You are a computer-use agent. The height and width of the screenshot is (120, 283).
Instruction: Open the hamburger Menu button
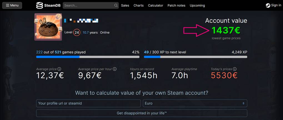[12, 5]
